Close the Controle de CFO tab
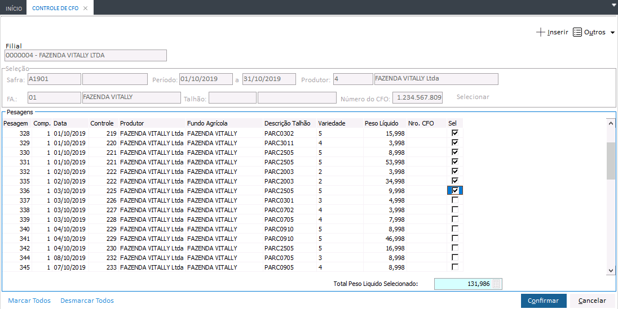618x309 pixels. coord(85,8)
